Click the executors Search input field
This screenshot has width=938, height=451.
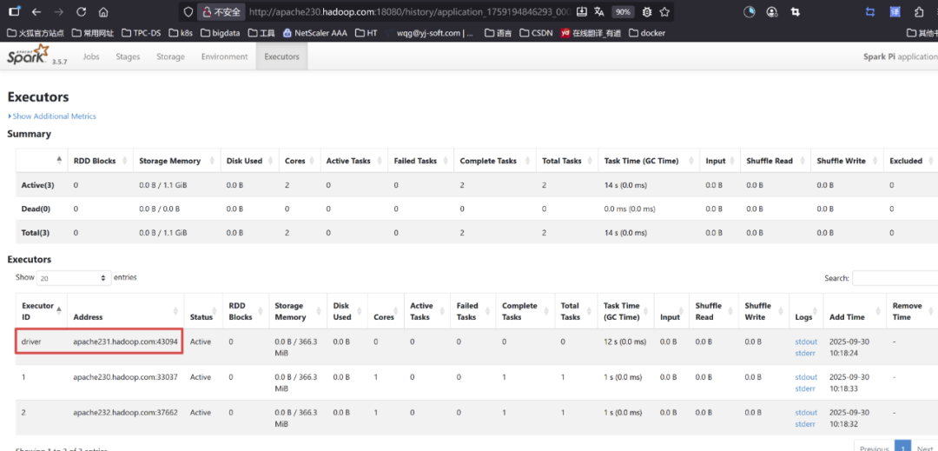pos(895,278)
